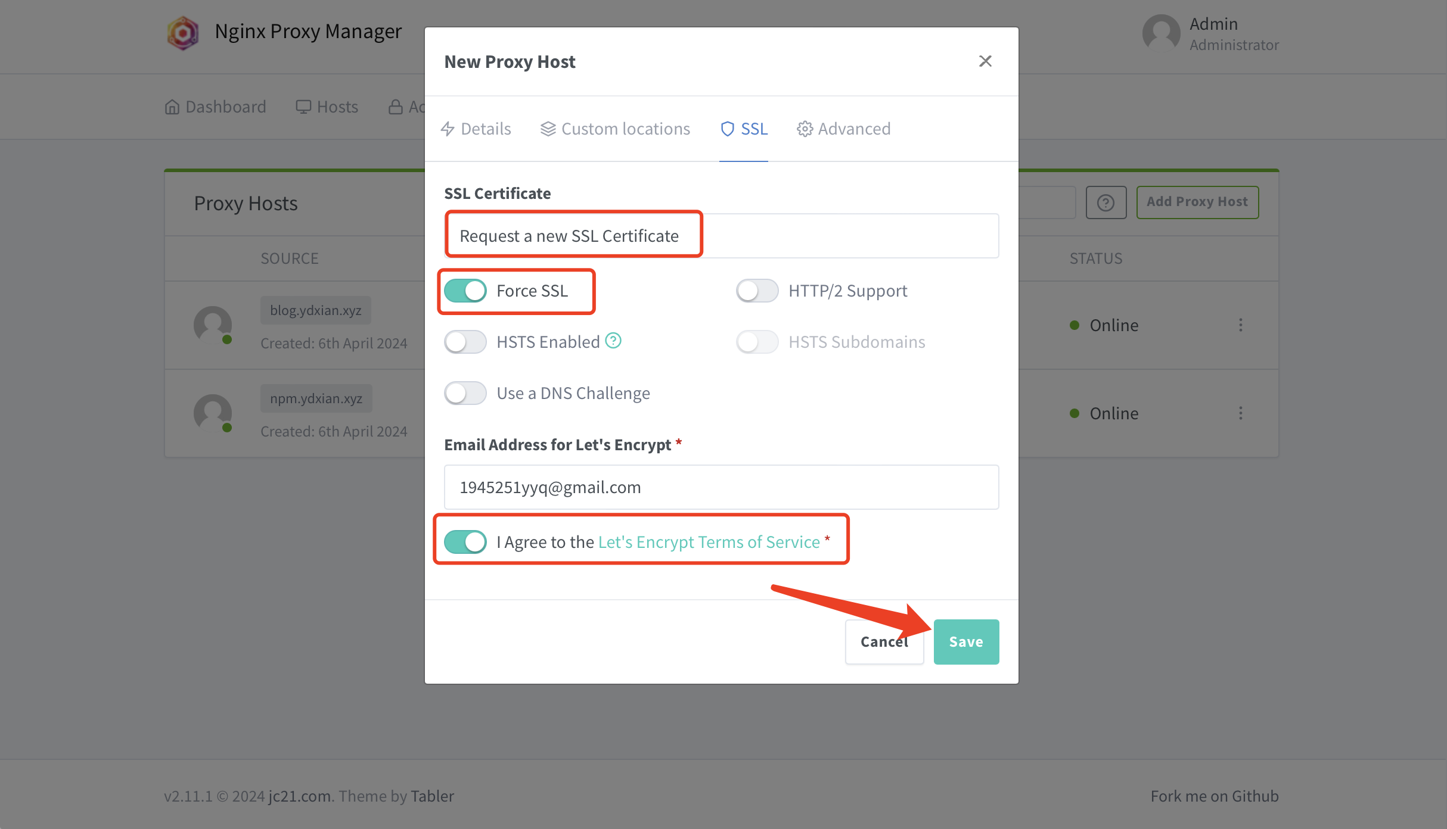Click the Nginx Proxy Manager logo icon
1447x829 pixels.
(182, 33)
